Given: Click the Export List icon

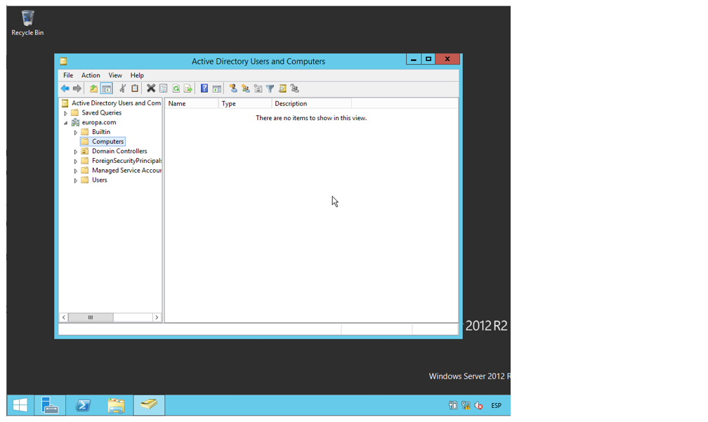Looking at the screenshot, I should coord(188,88).
